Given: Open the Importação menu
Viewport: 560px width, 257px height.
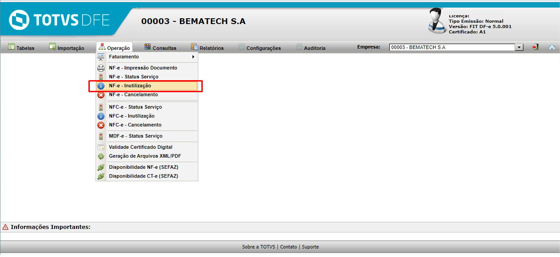Looking at the screenshot, I should (x=67, y=48).
